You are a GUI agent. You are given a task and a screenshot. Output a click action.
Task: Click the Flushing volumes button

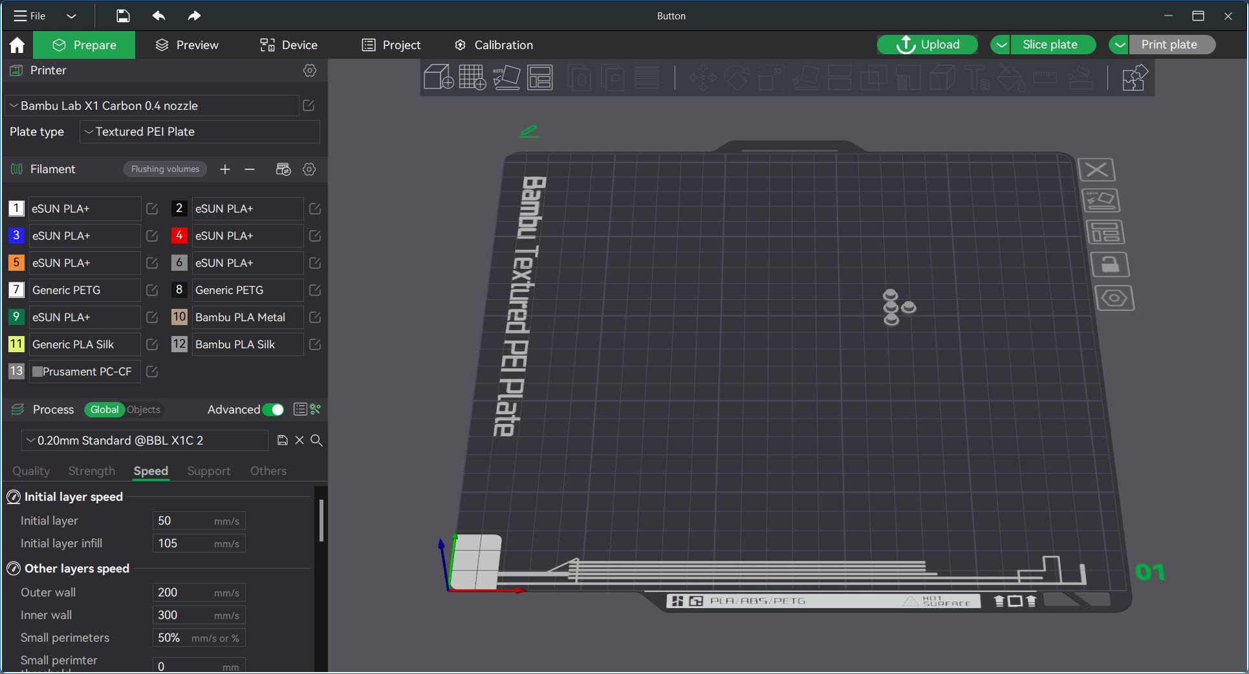165,169
